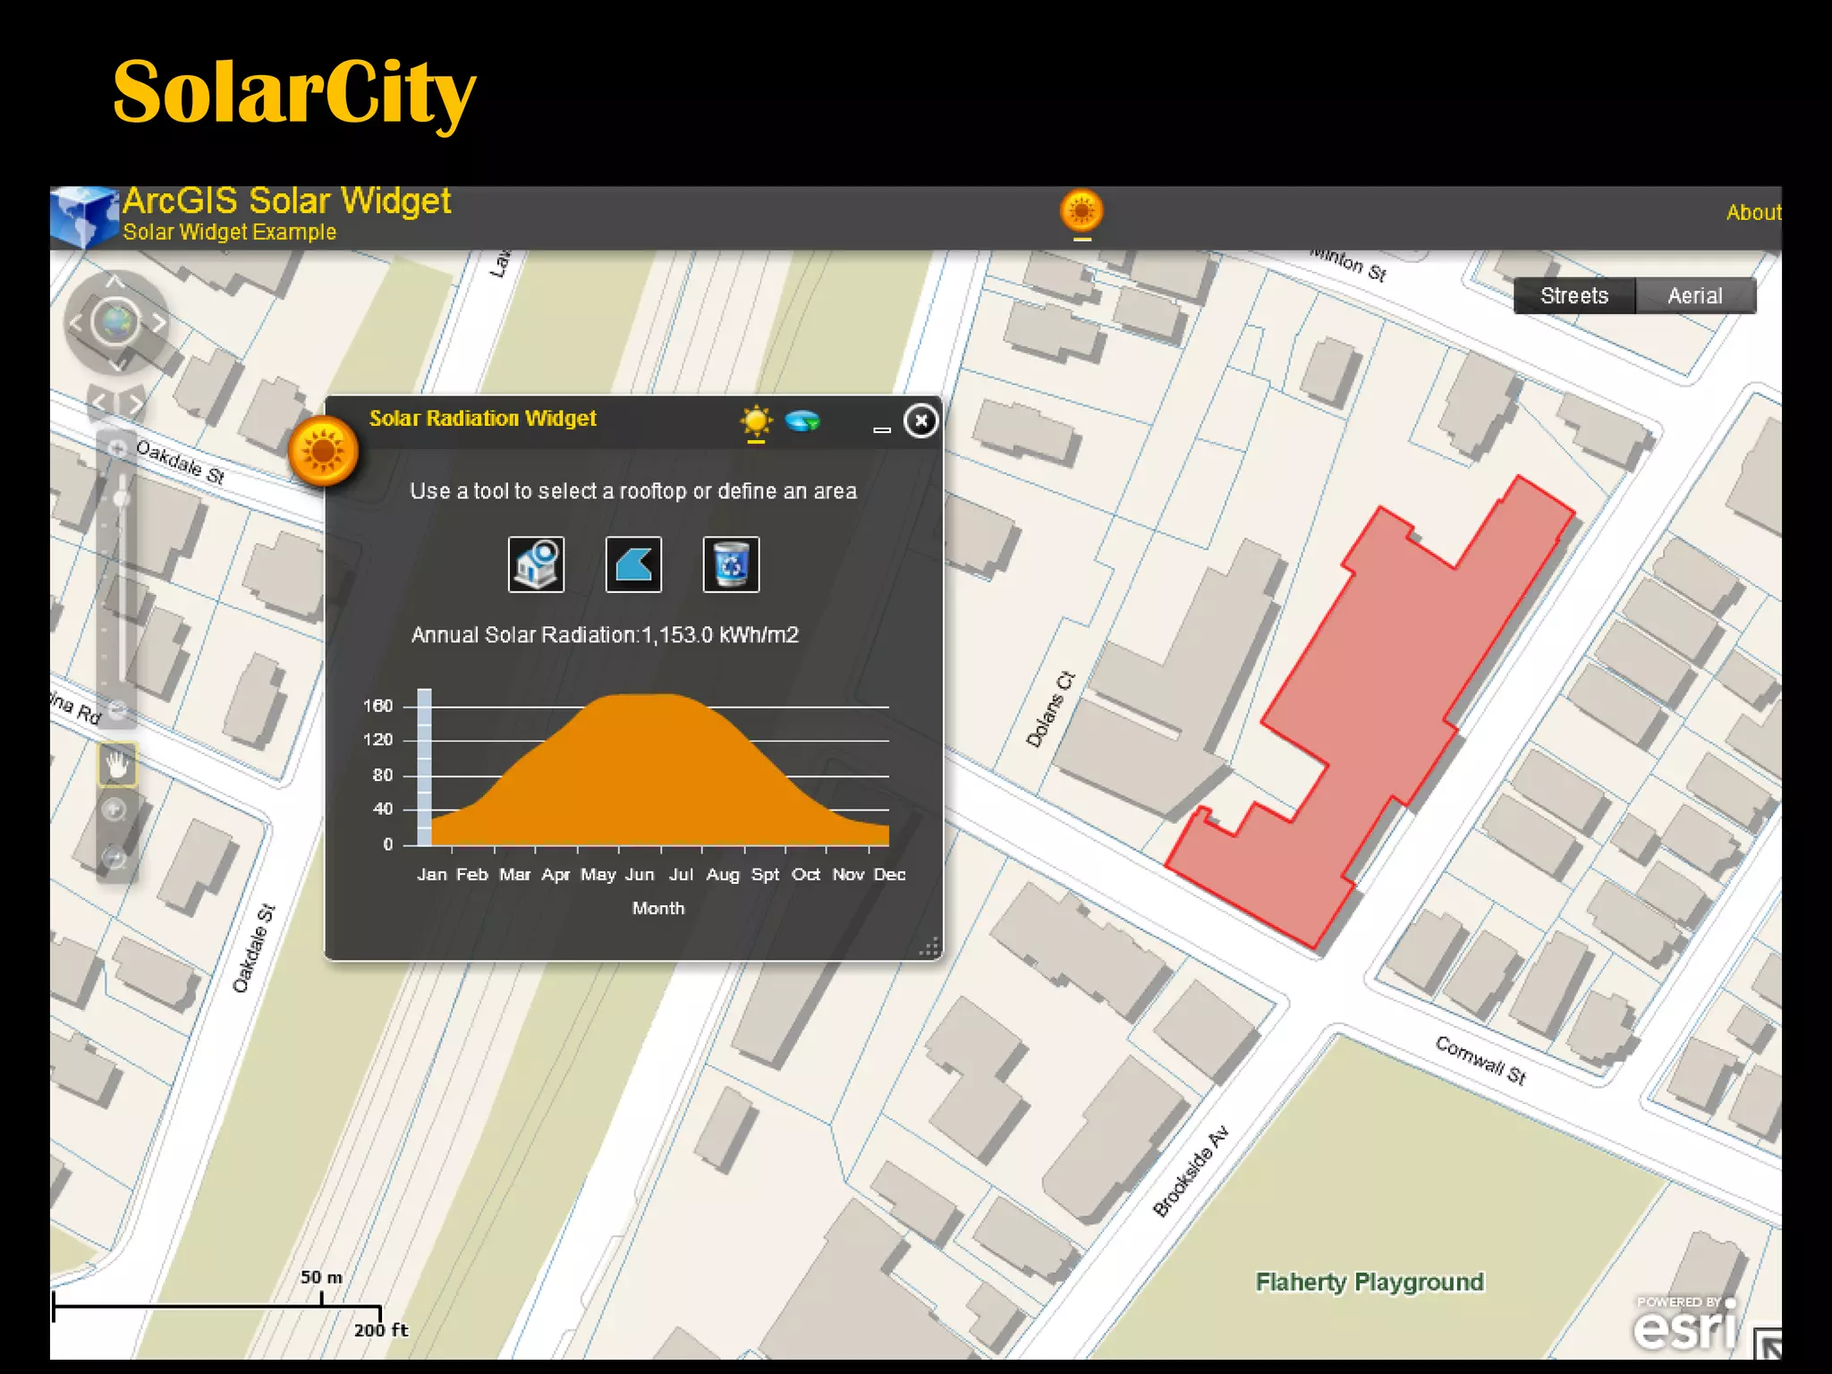The height and width of the screenshot is (1374, 1832).
Task: Pan map left with navigation arrow
Action: click(75, 323)
